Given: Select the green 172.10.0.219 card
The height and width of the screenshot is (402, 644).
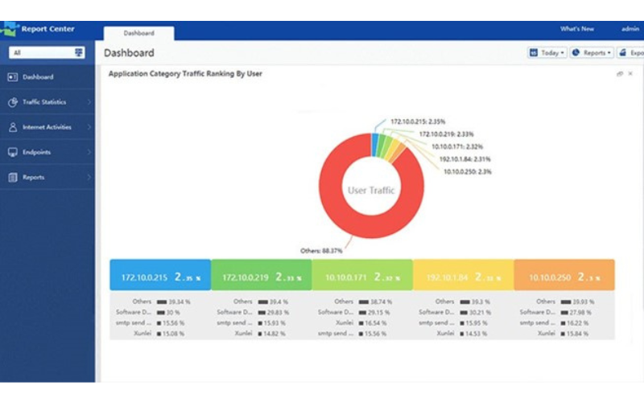Looking at the screenshot, I should 262,275.
